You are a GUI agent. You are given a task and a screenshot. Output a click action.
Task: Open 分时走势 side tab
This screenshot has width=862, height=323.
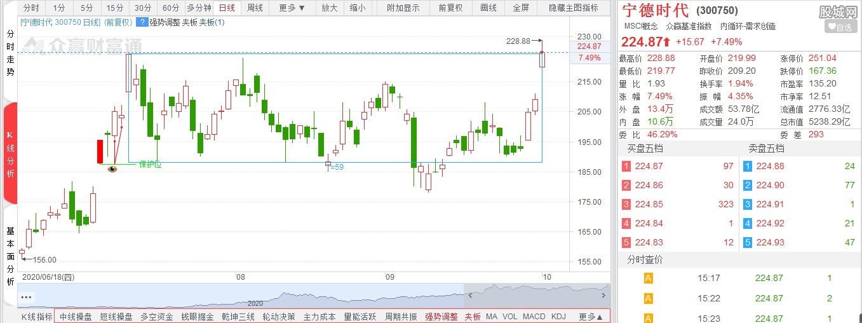pos(10,54)
